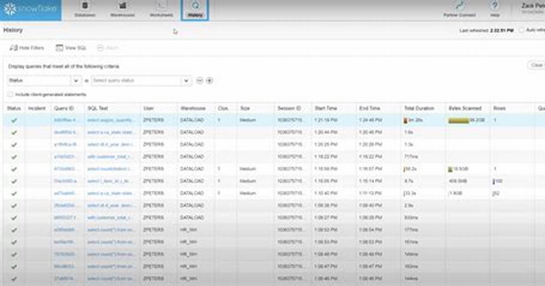Open the Databases page

click(85, 10)
